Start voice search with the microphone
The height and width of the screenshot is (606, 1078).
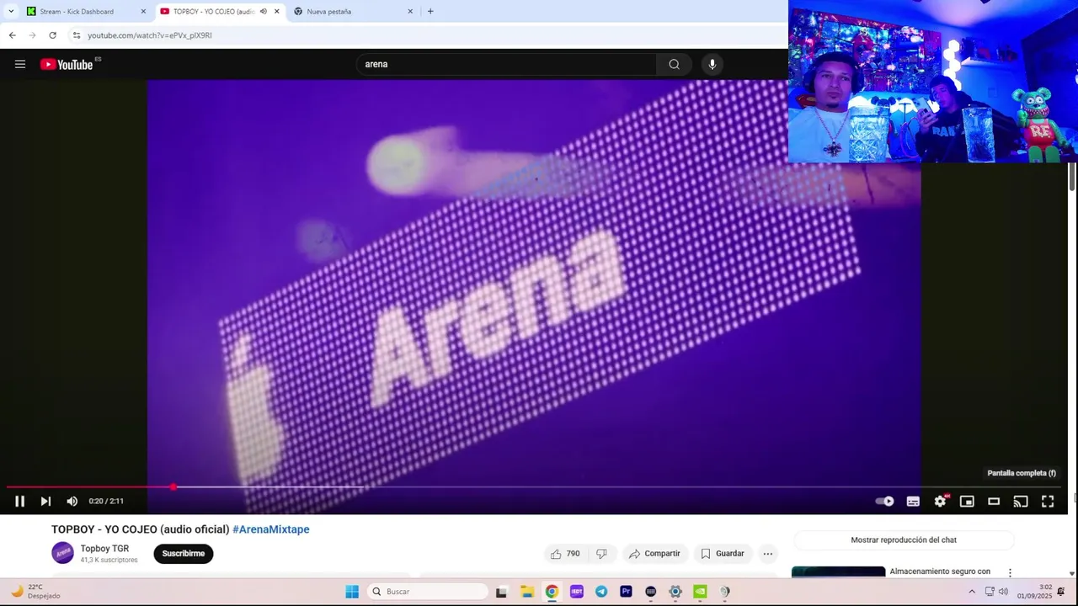[x=712, y=64]
